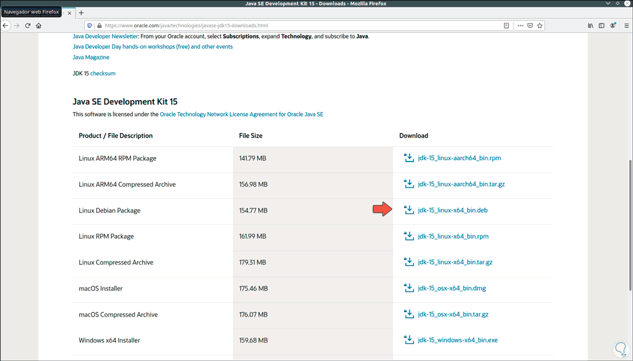This screenshot has height=361, width=633.
Task: Select the '179.31 MB' file size
Action: pyautogui.click(x=253, y=262)
